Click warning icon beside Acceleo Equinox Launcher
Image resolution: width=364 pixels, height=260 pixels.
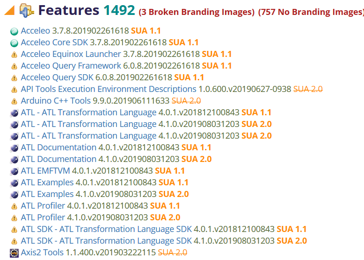(14, 55)
